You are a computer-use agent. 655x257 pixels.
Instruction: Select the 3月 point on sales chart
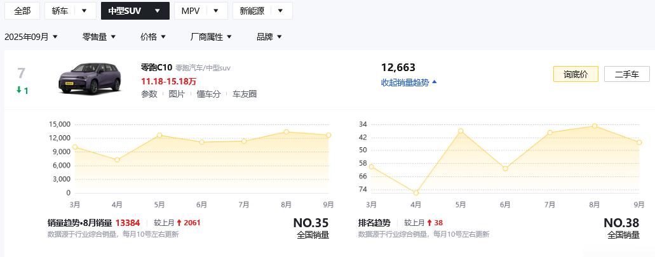(75, 147)
